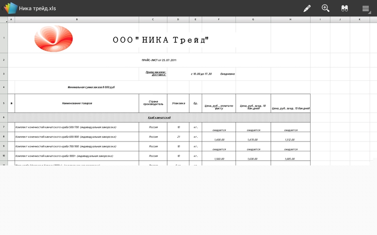Tap the pencil edit icon
377x235 pixels.
(x=307, y=8)
